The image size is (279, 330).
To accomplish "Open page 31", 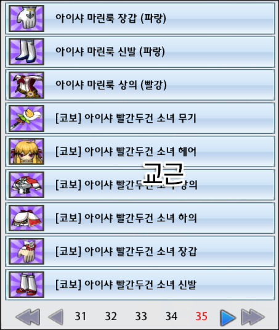I will coord(81,316).
